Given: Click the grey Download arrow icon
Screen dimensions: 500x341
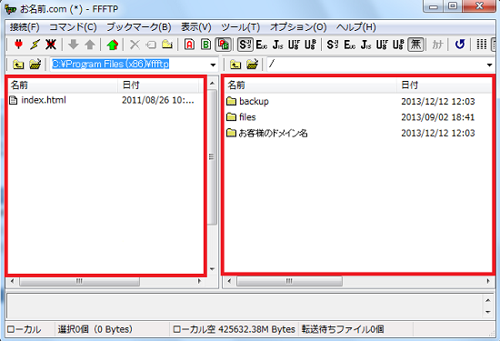Looking at the screenshot, I should (x=74, y=45).
